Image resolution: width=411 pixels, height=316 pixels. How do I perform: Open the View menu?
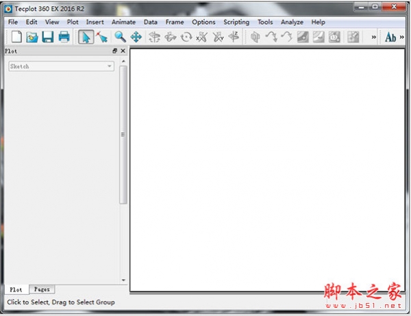(52, 22)
